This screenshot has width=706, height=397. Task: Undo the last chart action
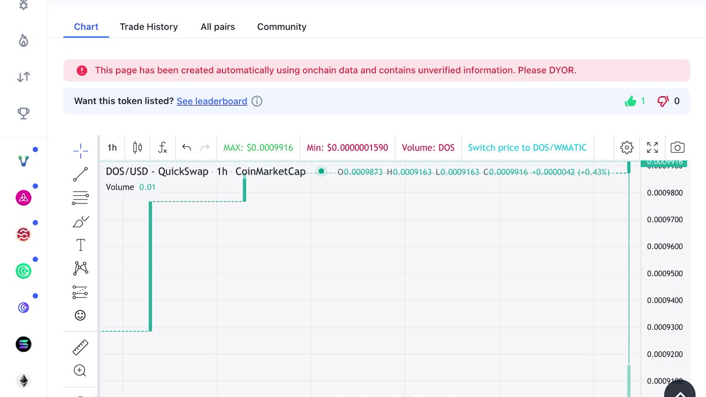click(x=186, y=147)
